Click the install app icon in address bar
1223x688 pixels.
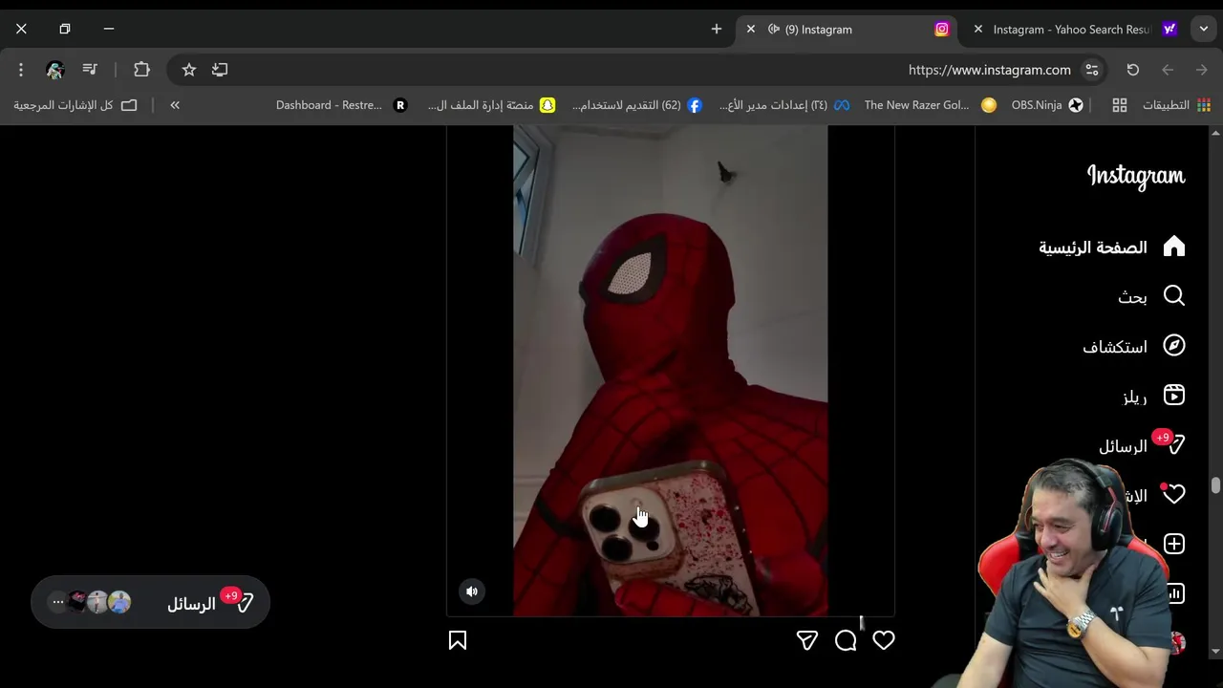(220, 70)
